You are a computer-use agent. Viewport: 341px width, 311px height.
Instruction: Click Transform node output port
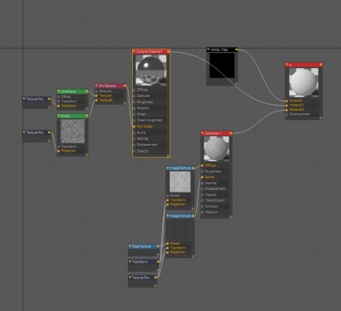point(158,262)
